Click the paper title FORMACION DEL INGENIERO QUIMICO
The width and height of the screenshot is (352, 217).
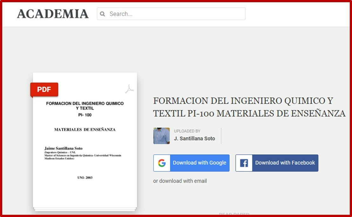249,107
